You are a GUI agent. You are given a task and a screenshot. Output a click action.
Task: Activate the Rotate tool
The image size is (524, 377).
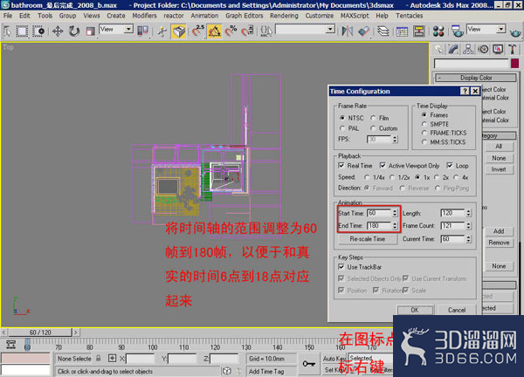point(74,31)
